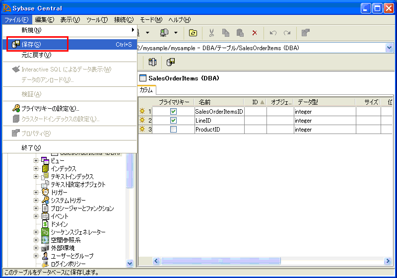The width and height of the screenshot is (397, 278).
Task: Click the domain dollar sign icon
Action: [x=46, y=224]
